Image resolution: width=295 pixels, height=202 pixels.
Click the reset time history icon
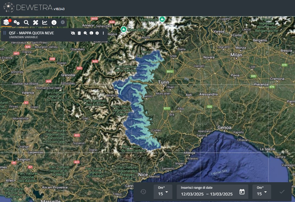point(143,192)
